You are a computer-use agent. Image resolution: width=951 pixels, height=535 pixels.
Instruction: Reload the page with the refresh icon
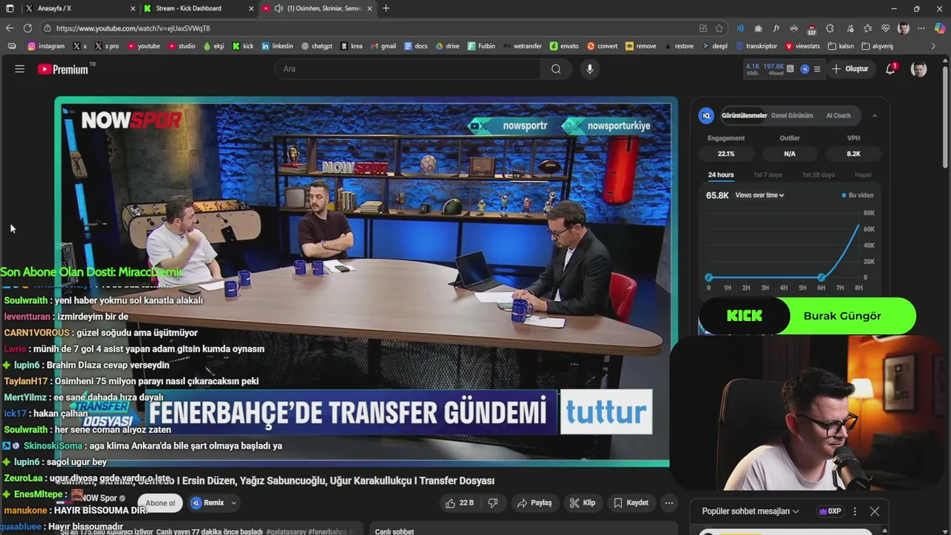click(x=27, y=28)
